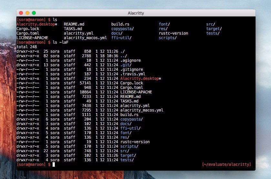Click copypasta/ in the first ls output

[123, 29]
